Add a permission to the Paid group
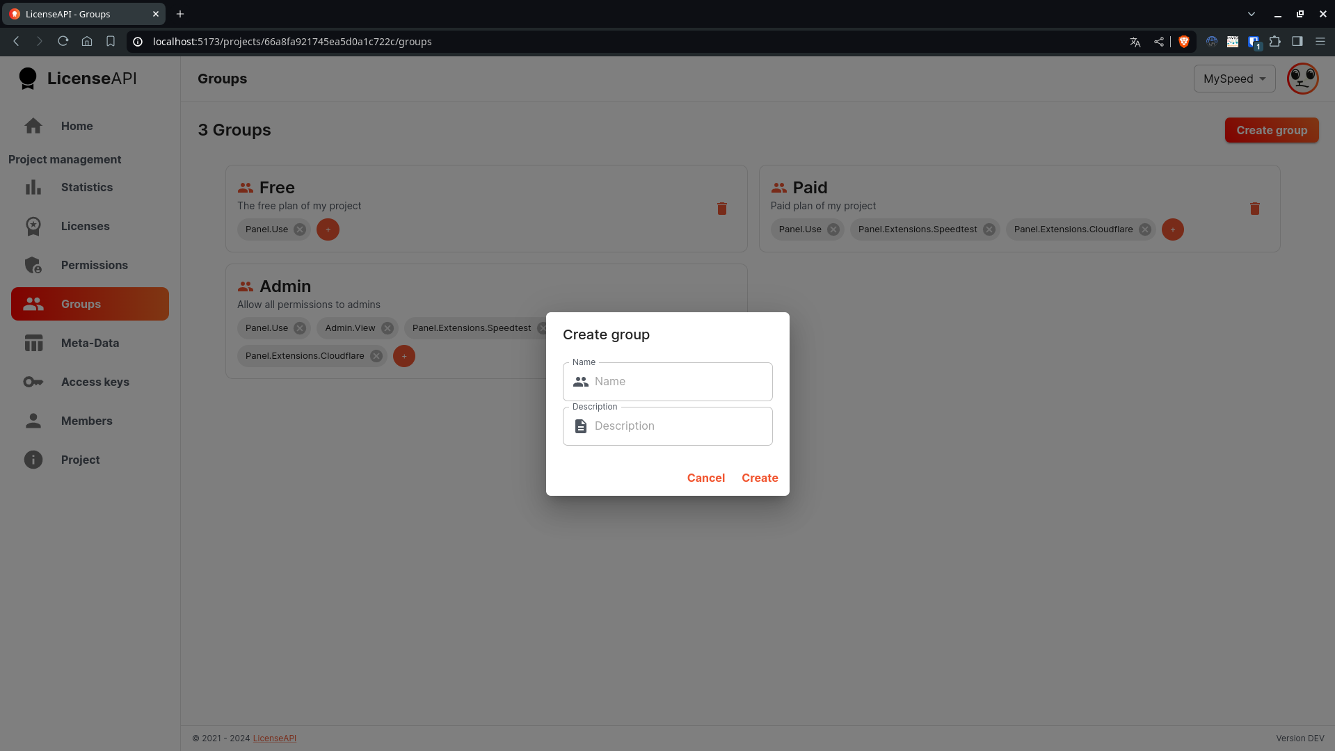The image size is (1335, 751). 1172,229
